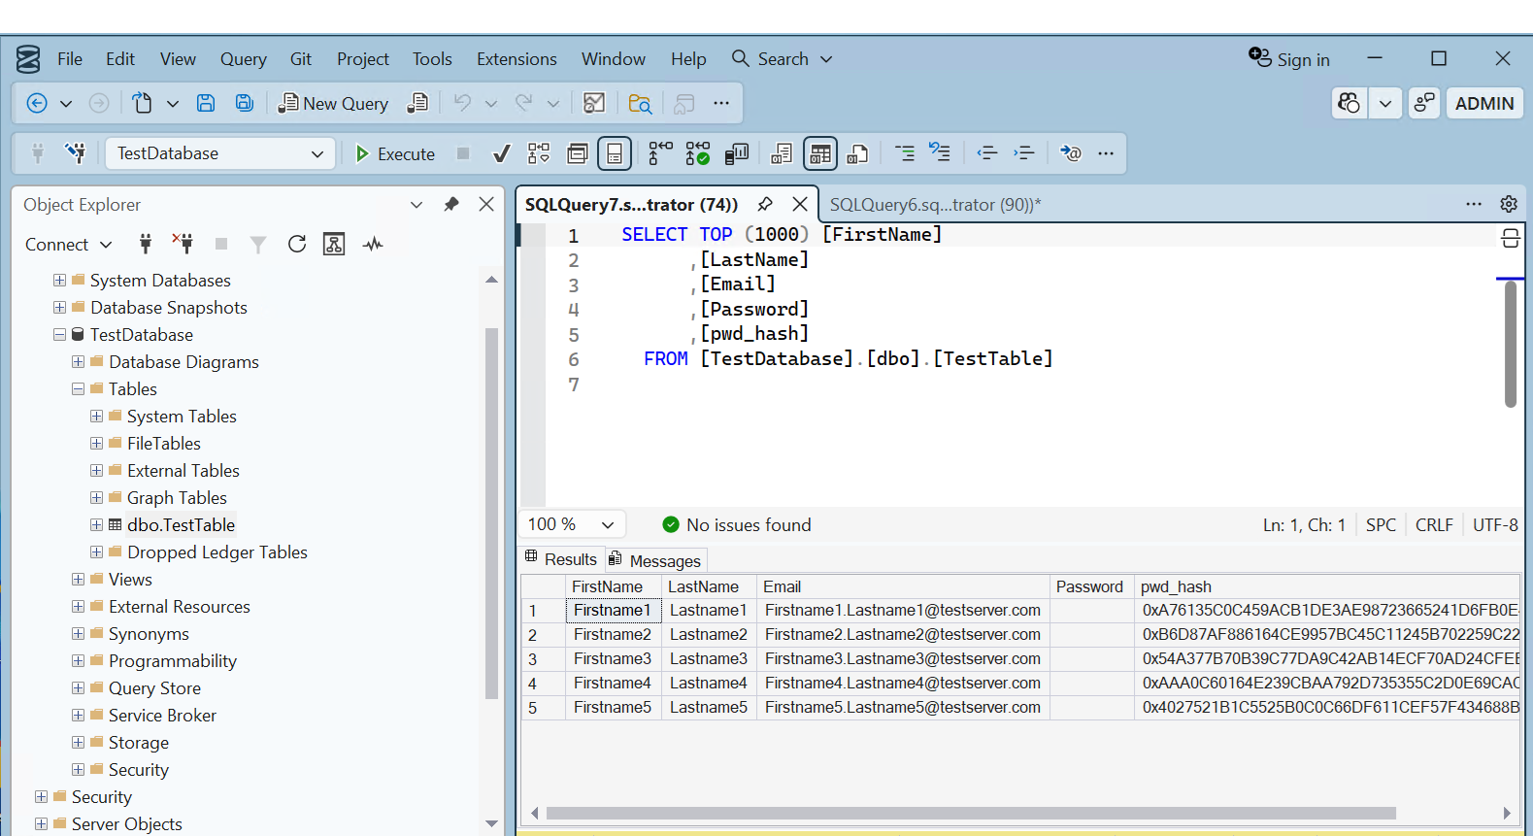Switch to SQLQuery6.sql tab
Image resolution: width=1533 pixels, height=836 pixels.
click(935, 205)
